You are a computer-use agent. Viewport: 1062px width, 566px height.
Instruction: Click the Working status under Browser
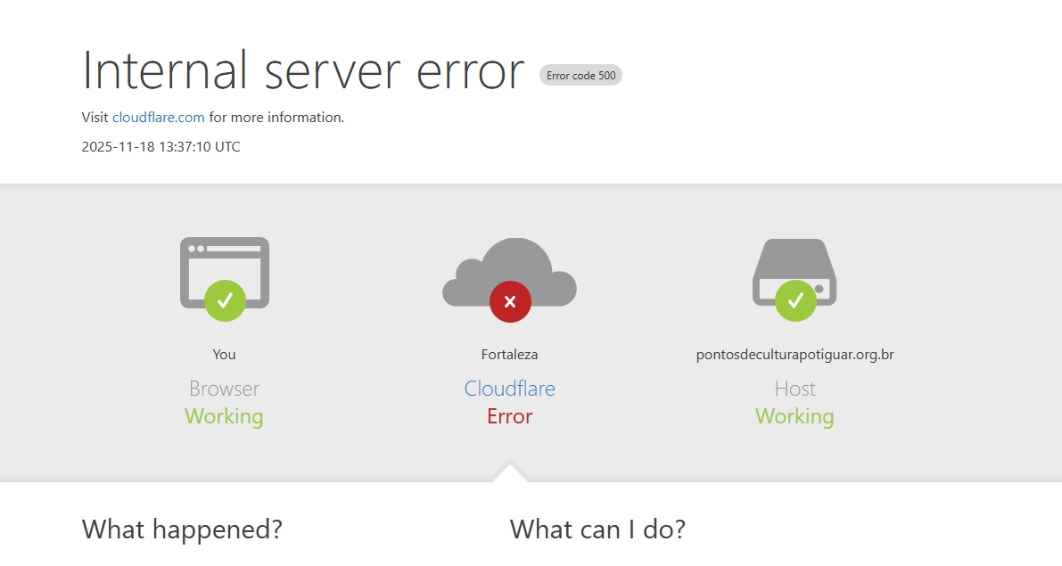tap(224, 416)
